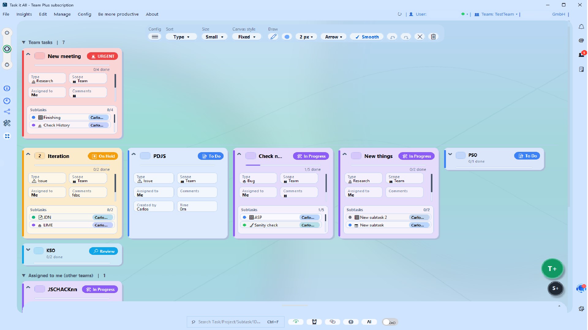
Task: Open the notifications bell icon
Action: coord(581,27)
